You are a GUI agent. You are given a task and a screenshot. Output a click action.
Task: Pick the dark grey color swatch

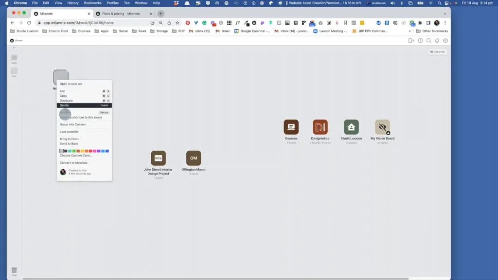(x=66, y=151)
